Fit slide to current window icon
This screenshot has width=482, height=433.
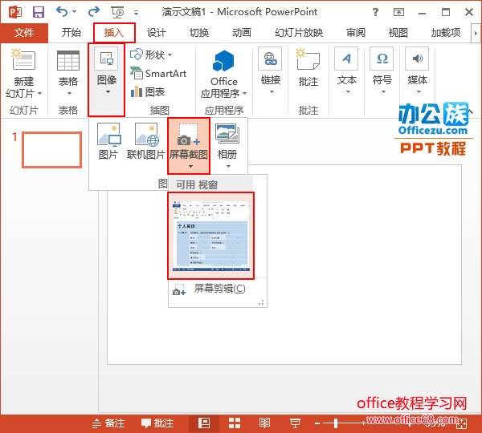[x=461, y=424]
